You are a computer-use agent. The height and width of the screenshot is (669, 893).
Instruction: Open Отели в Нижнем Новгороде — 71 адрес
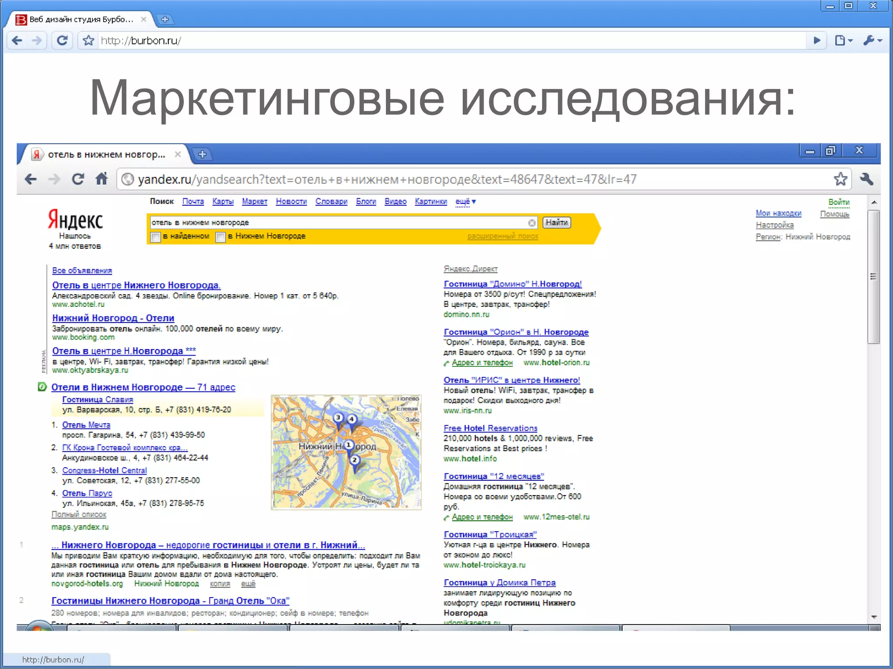[143, 387]
